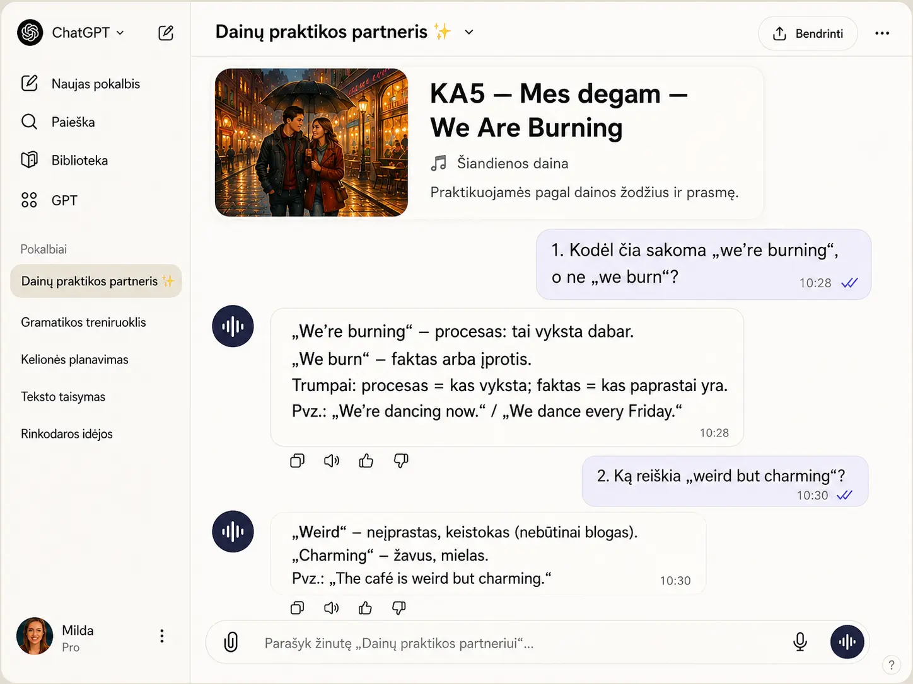
Task: Read aloud the weird but charming reply
Action: click(x=332, y=608)
